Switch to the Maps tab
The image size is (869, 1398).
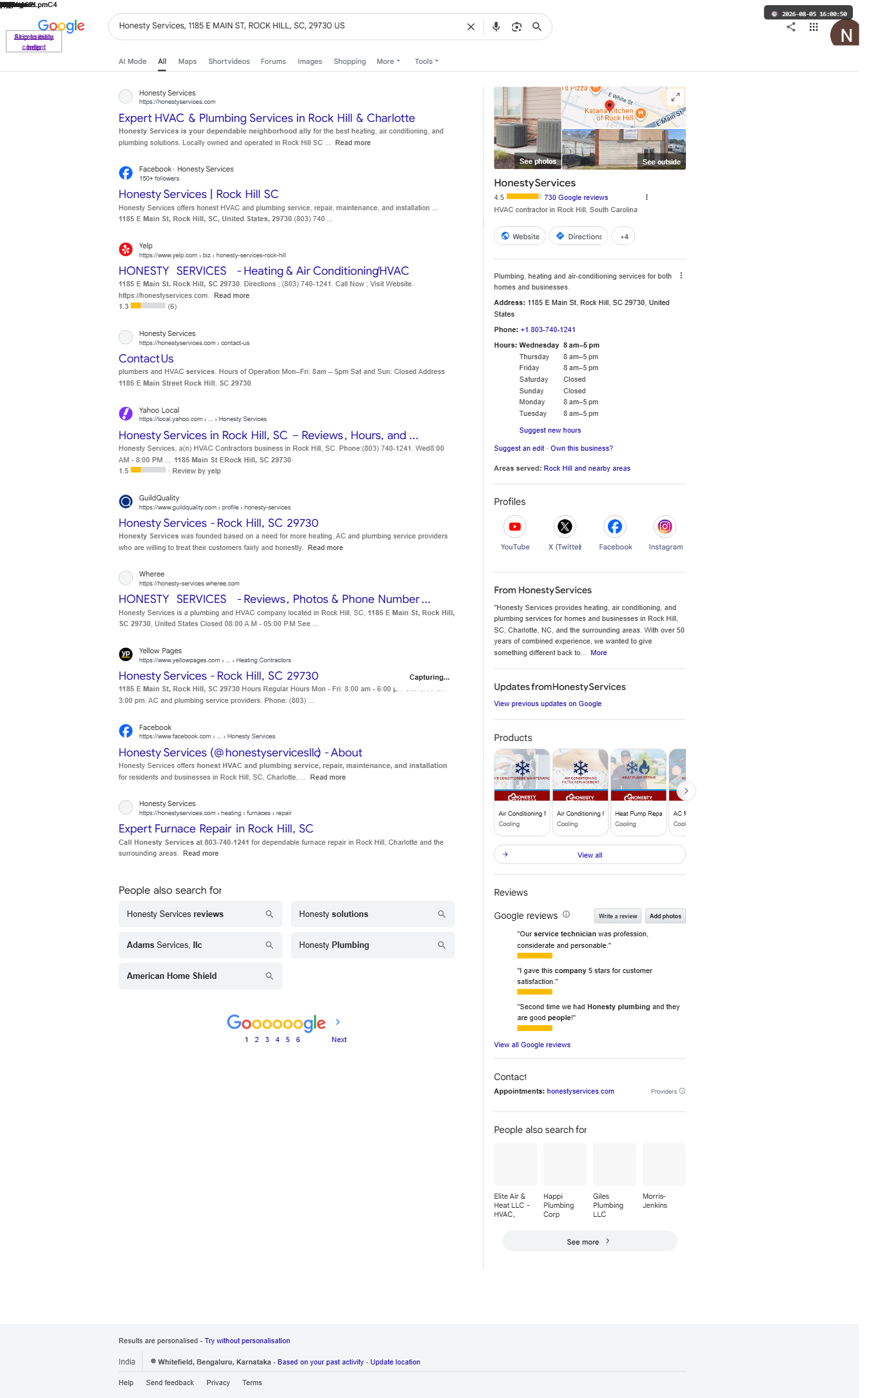click(x=188, y=62)
